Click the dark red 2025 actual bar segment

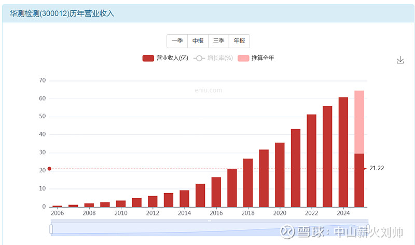(359, 180)
